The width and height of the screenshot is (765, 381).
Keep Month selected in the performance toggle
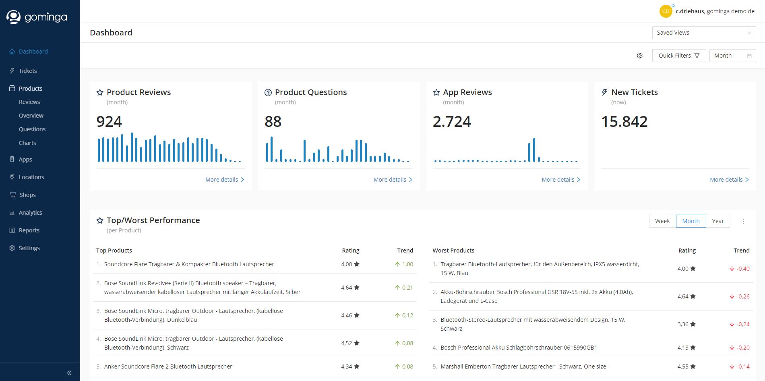pos(691,221)
